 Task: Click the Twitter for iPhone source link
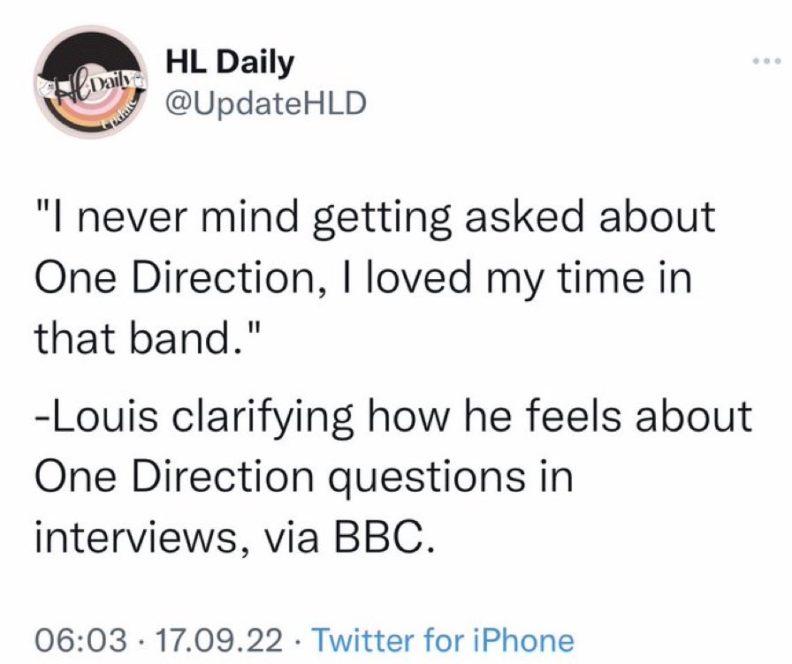point(444,640)
